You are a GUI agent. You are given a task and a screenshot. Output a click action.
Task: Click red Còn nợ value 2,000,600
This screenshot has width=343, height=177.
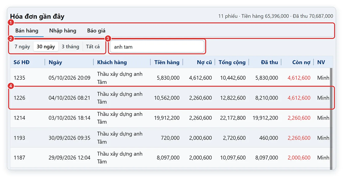pos(299,158)
